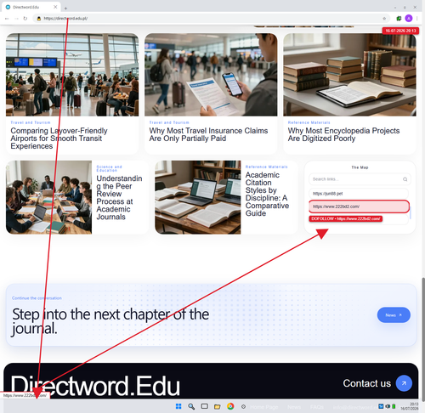Image resolution: width=425 pixels, height=413 pixels.
Task: Click the taskbar clock showing 20:13
Action: tap(410, 406)
